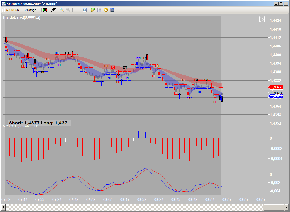
Task: Open strategies via gold dollar coin icon
Action: tap(106, 10)
